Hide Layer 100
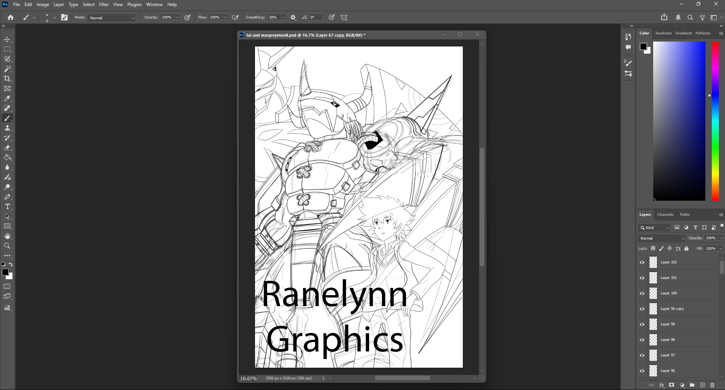 coord(642,293)
